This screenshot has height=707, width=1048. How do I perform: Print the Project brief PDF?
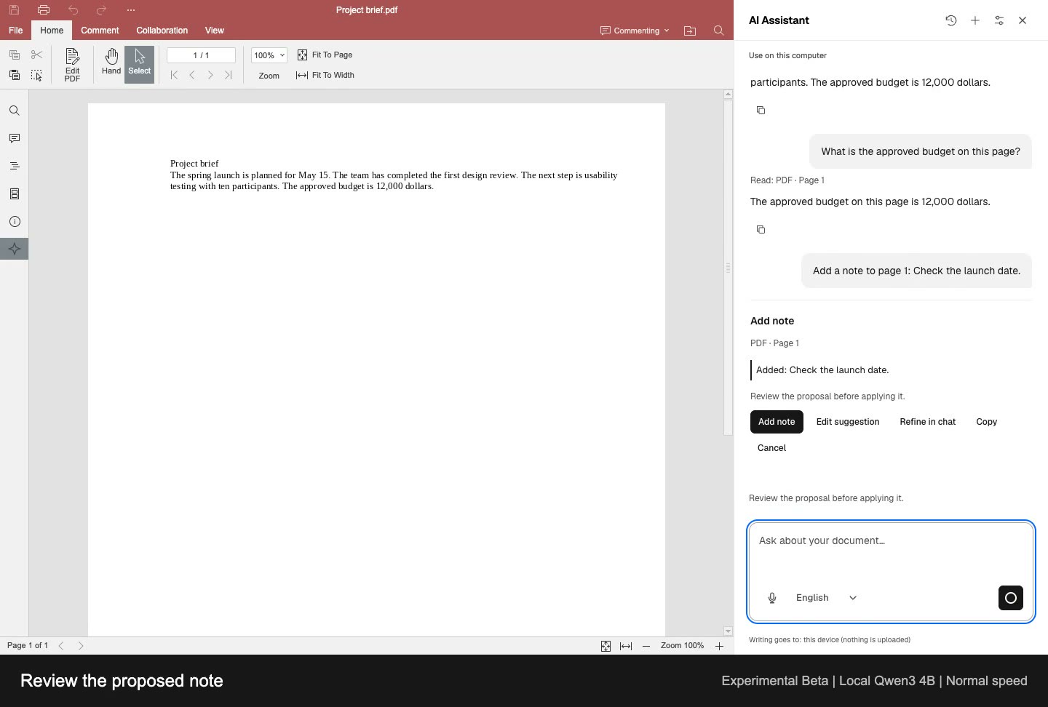44,10
